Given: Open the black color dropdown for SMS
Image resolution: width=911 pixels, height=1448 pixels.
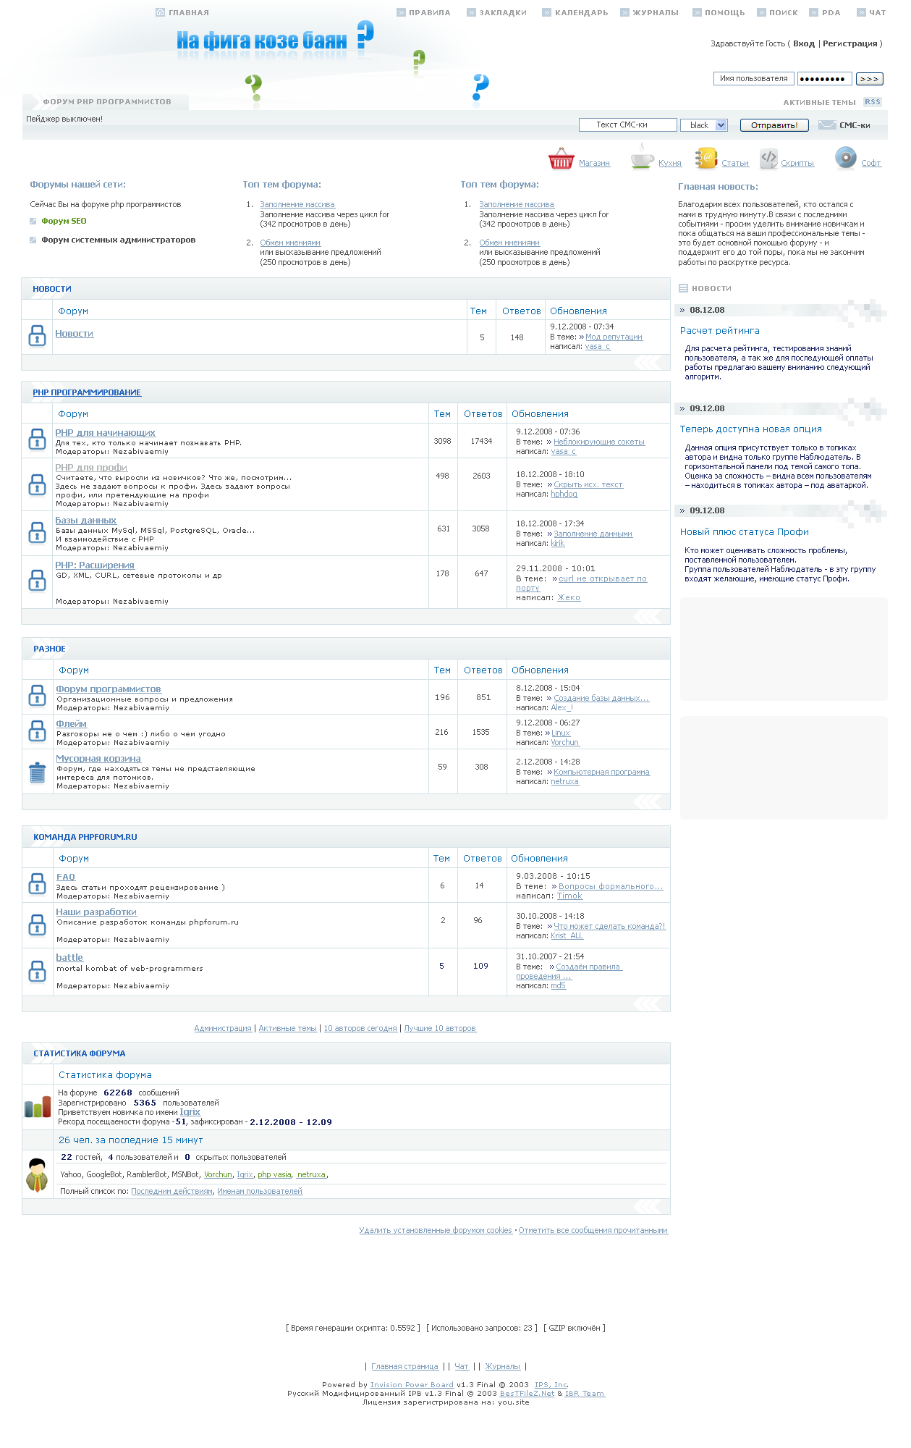Looking at the screenshot, I should pos(704,125).
